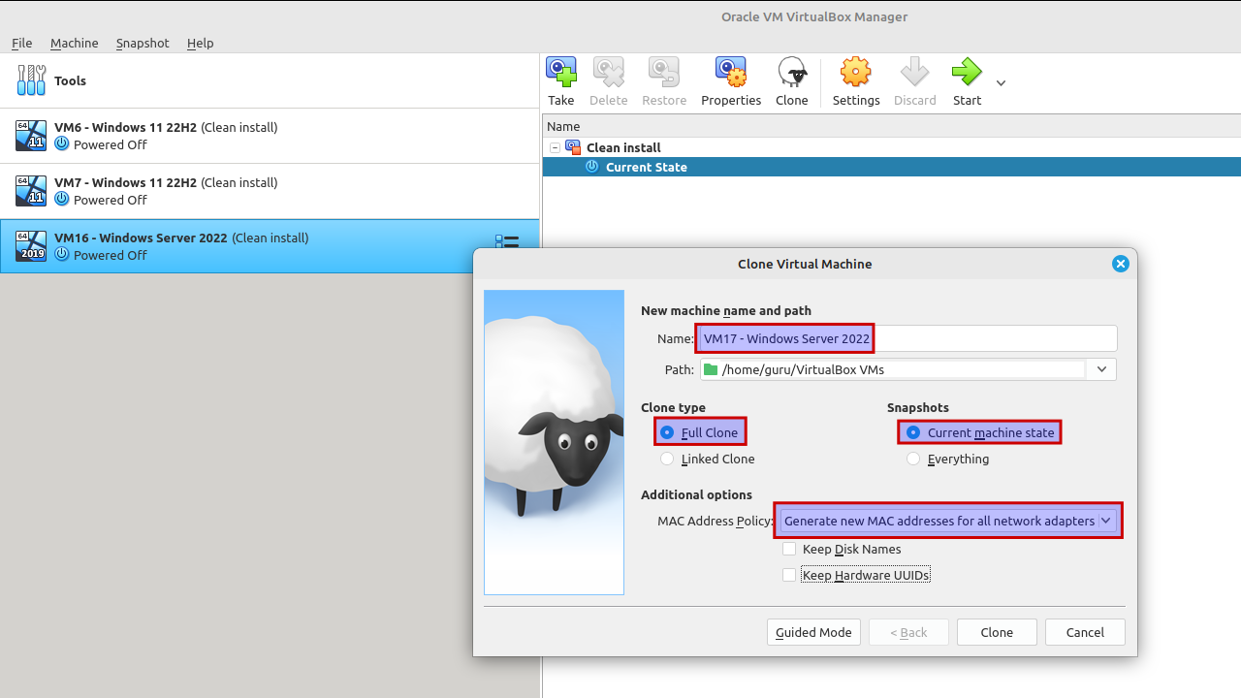Click Powered Off icon of VM7
Screen dimensions: 1241x698
coord(62,200)
